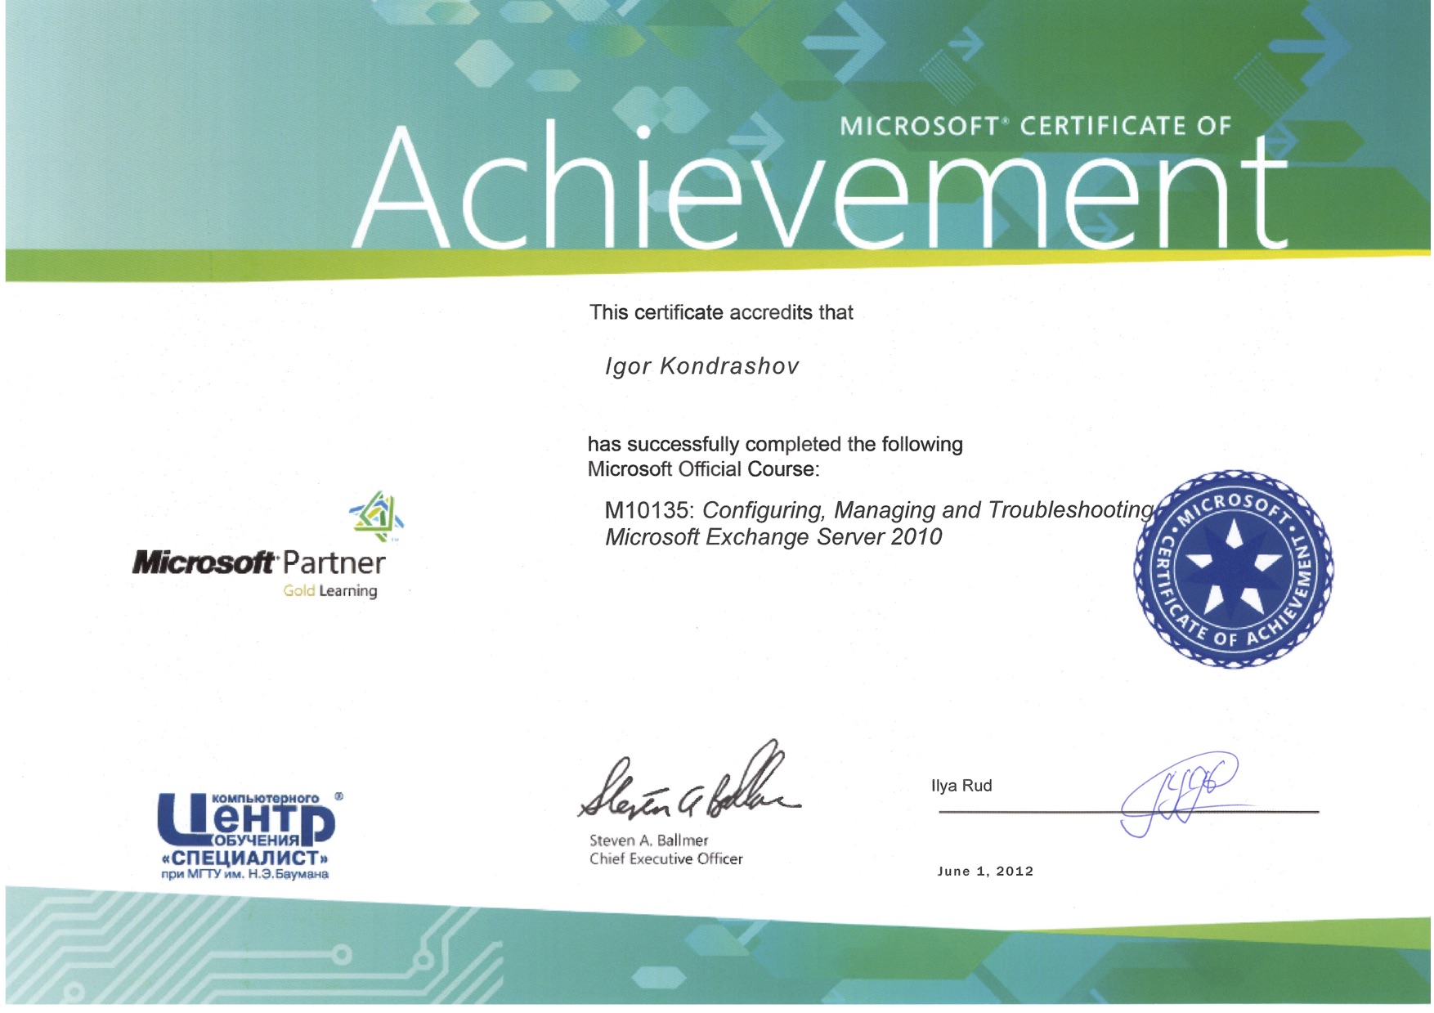Click "«СПЕЦИАЛИСТ»" text in the logo
1434x1013 pixels.
[245, 858]
